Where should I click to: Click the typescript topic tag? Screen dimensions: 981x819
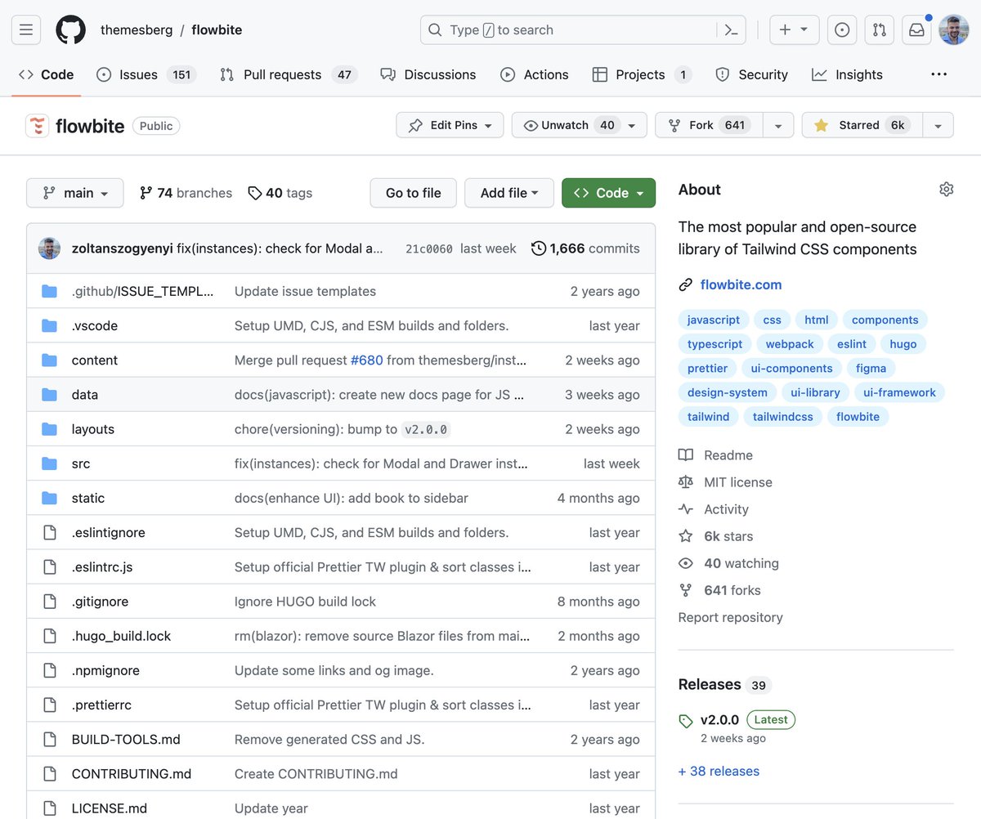(x=714, y=344)
